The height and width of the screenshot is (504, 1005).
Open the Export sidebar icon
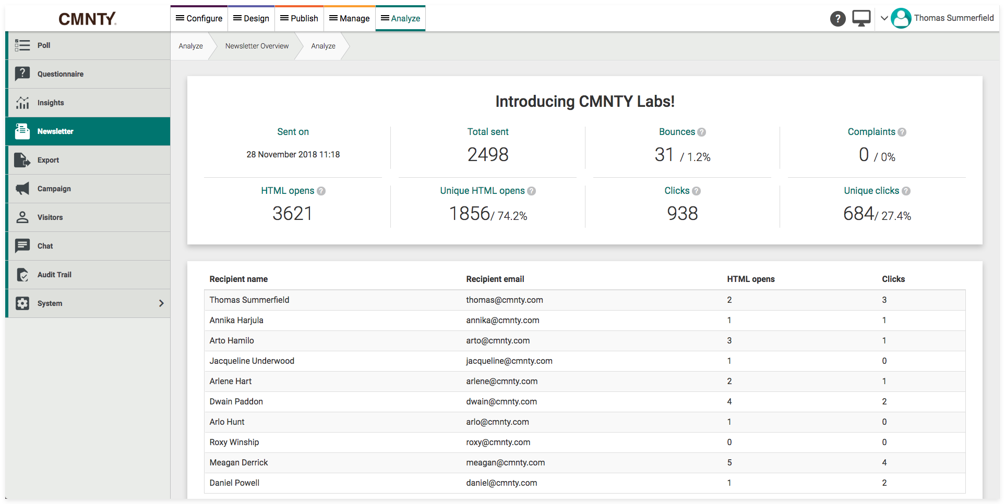22,160
